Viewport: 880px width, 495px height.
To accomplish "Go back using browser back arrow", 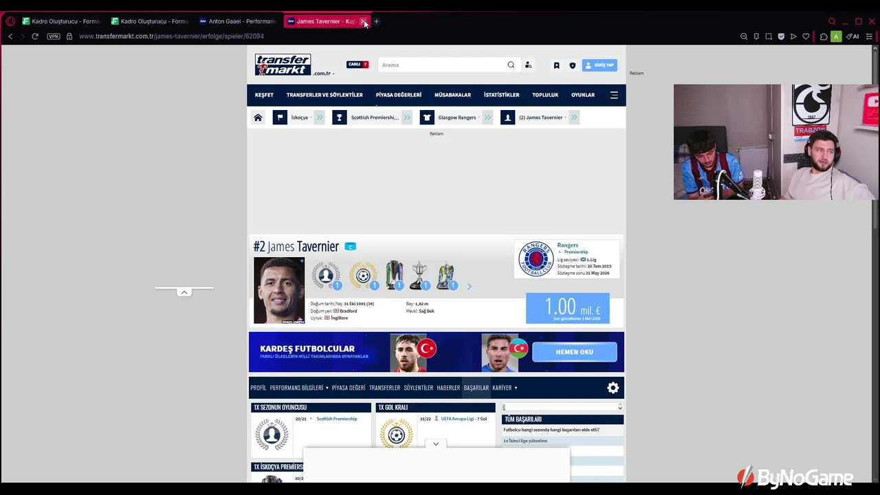I will pyautogui.click(x=10, y=36).
